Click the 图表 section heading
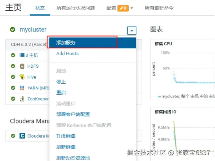This screenshot has height=161, width=215. [x=156, y=29]
